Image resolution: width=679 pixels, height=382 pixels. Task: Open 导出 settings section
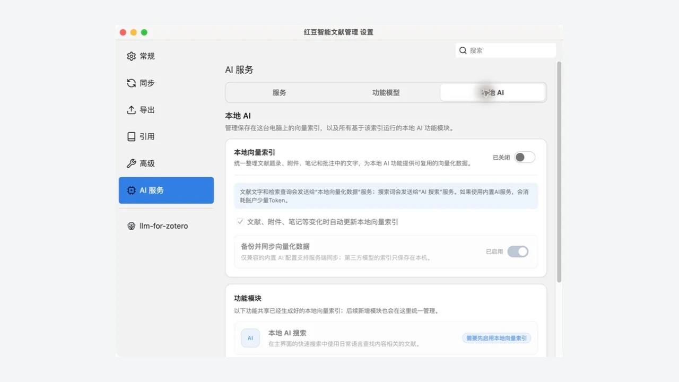pyautogui.click(x=166, y=110)
